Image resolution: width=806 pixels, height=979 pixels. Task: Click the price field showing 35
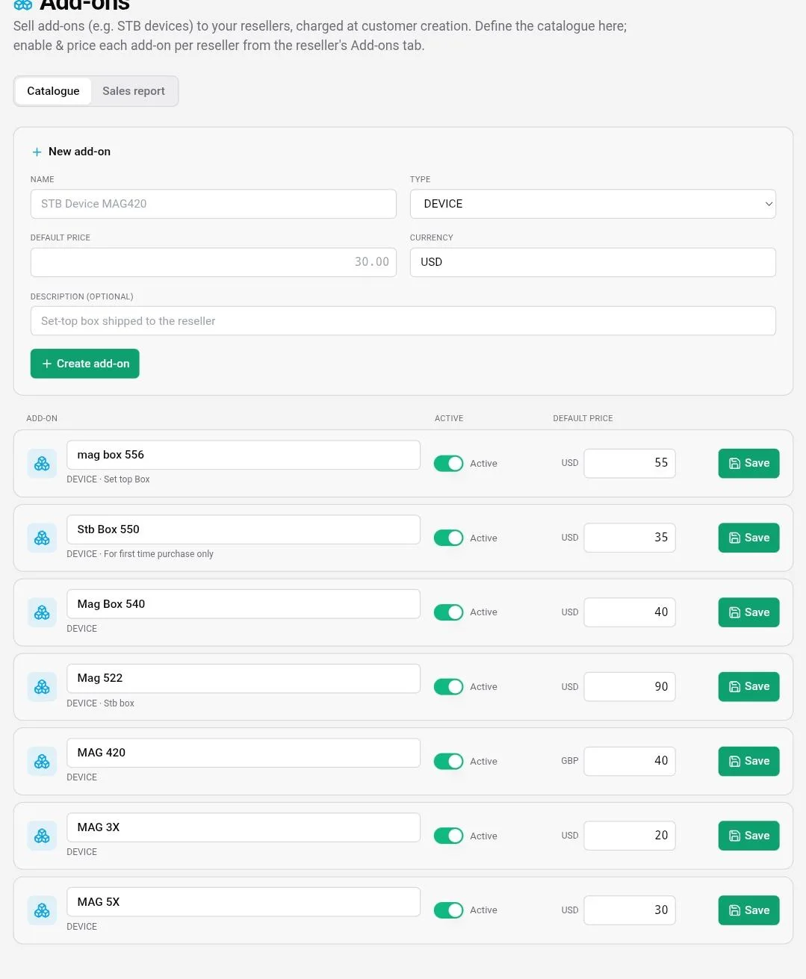(x=630, y=538)
